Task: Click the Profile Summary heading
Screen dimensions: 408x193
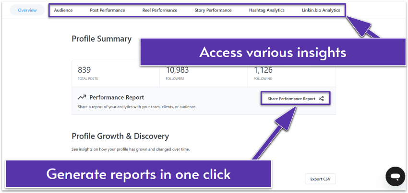Action: [101, 39]
